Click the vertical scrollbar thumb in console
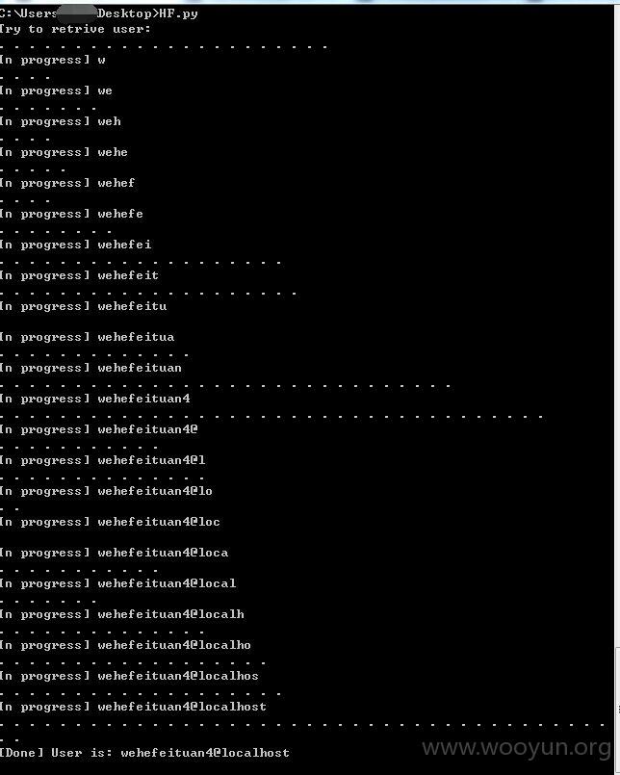The width and height of the screenshot is (620, 775). [617, 711]
